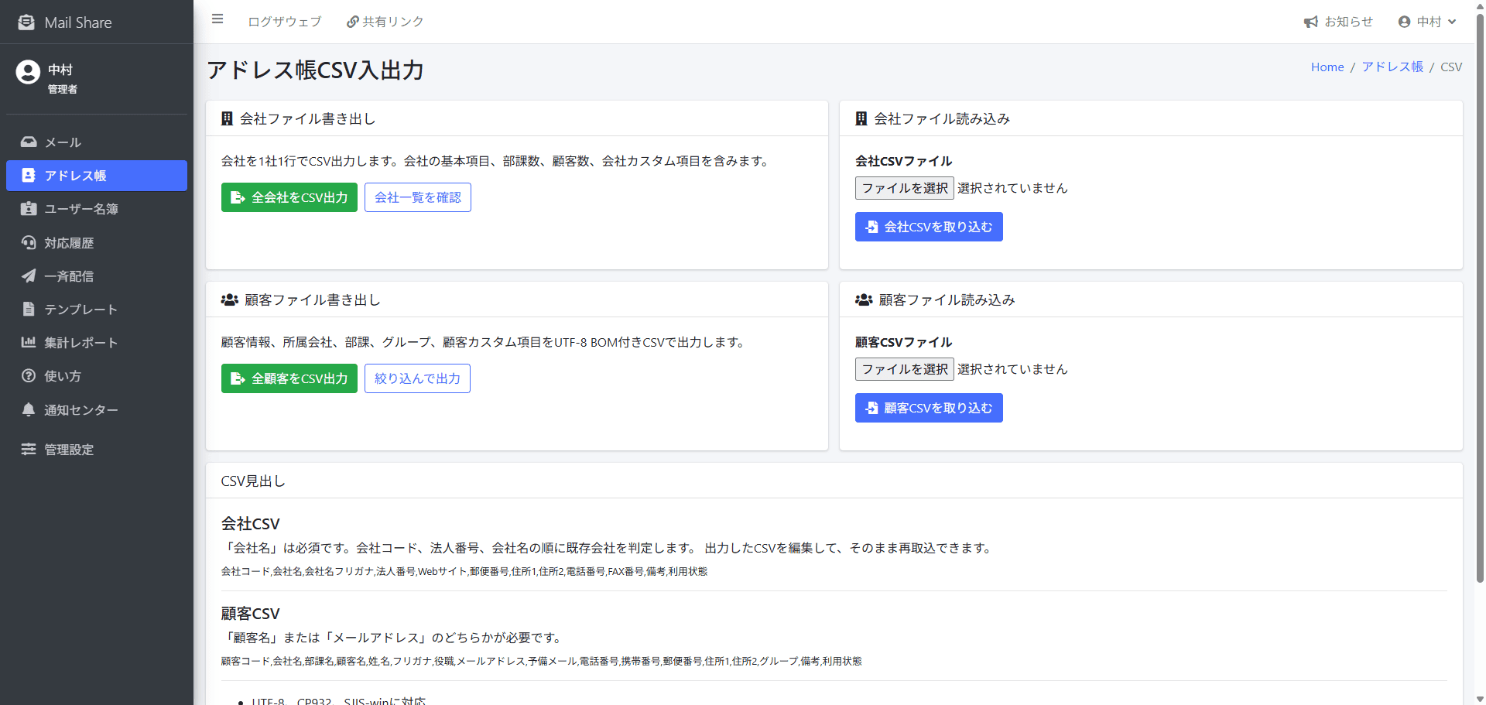Click the 一斉配信 paper plane icon

[29, 275]
